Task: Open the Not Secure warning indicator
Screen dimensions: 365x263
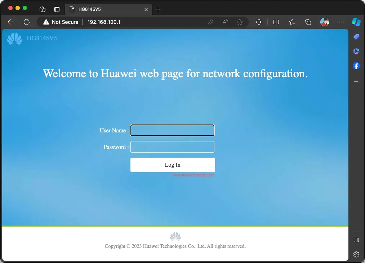Action: coord(61,22)
